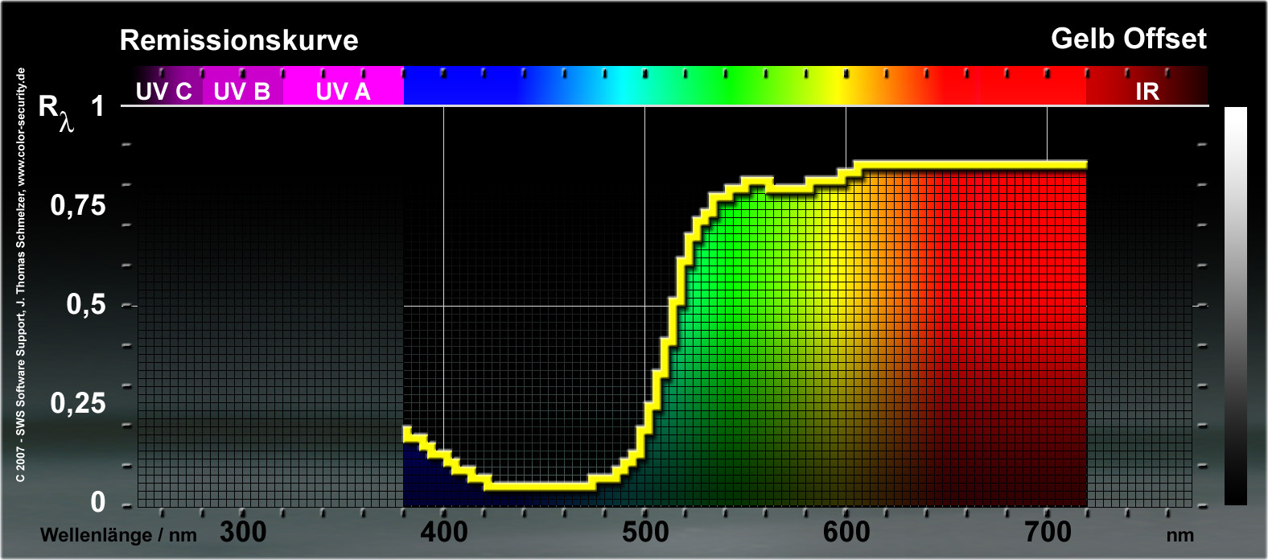
Task: Click the Wellenlänge / nm axis caption
Action: (118, 535)
